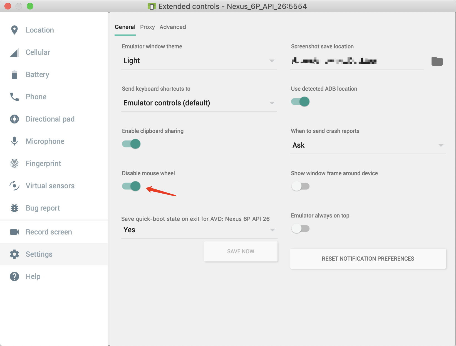Screen dimensions: 456x346
Task: Click the Virtual sensors icon
Action: (14, 186)
